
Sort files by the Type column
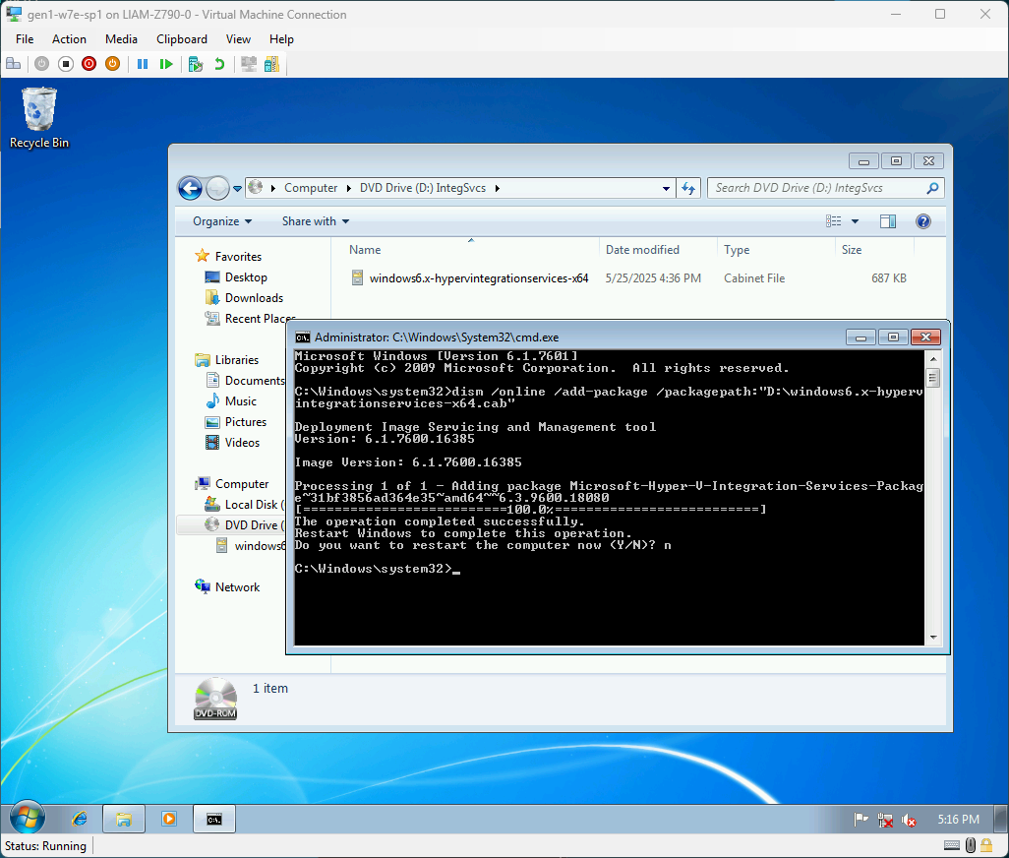tap(737, 250)
